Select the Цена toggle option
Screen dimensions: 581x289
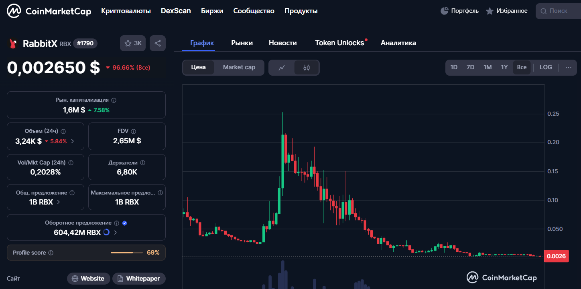(198, 67)
